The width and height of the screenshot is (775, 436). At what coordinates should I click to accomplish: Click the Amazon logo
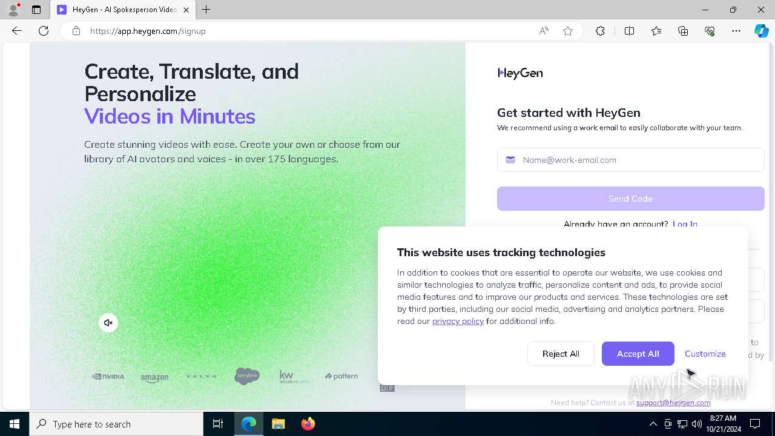tap(154, 378)
